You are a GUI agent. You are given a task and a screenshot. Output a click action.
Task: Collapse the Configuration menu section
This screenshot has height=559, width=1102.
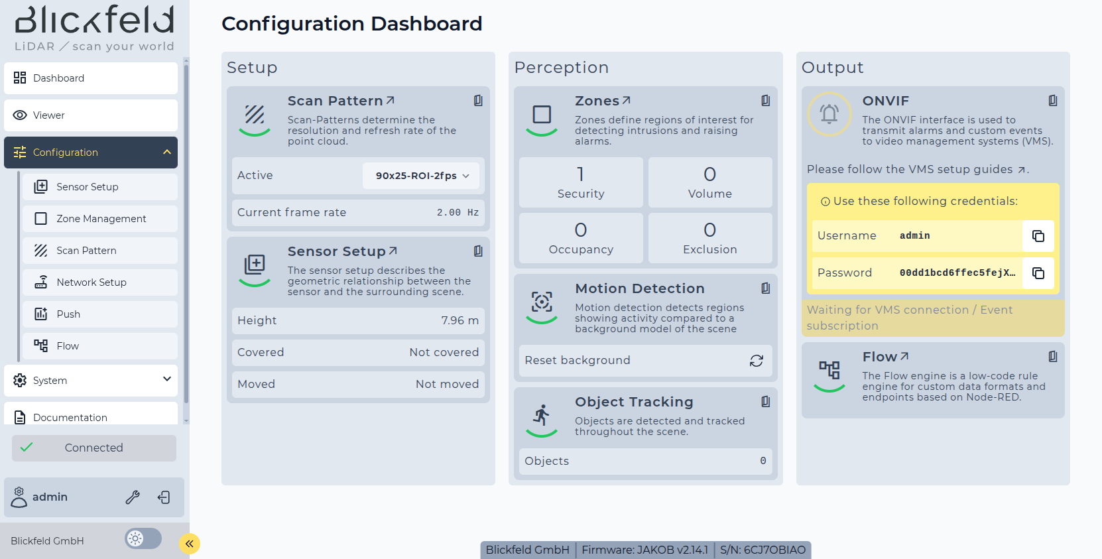click(166, 153)
